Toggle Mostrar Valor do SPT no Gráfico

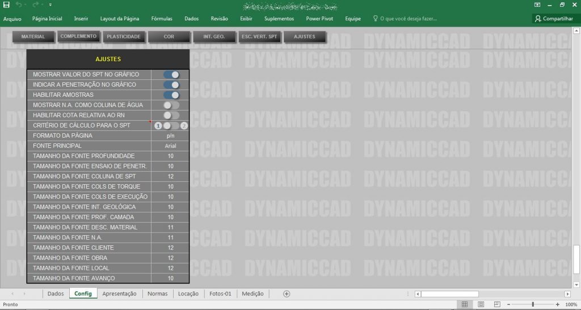171,74
